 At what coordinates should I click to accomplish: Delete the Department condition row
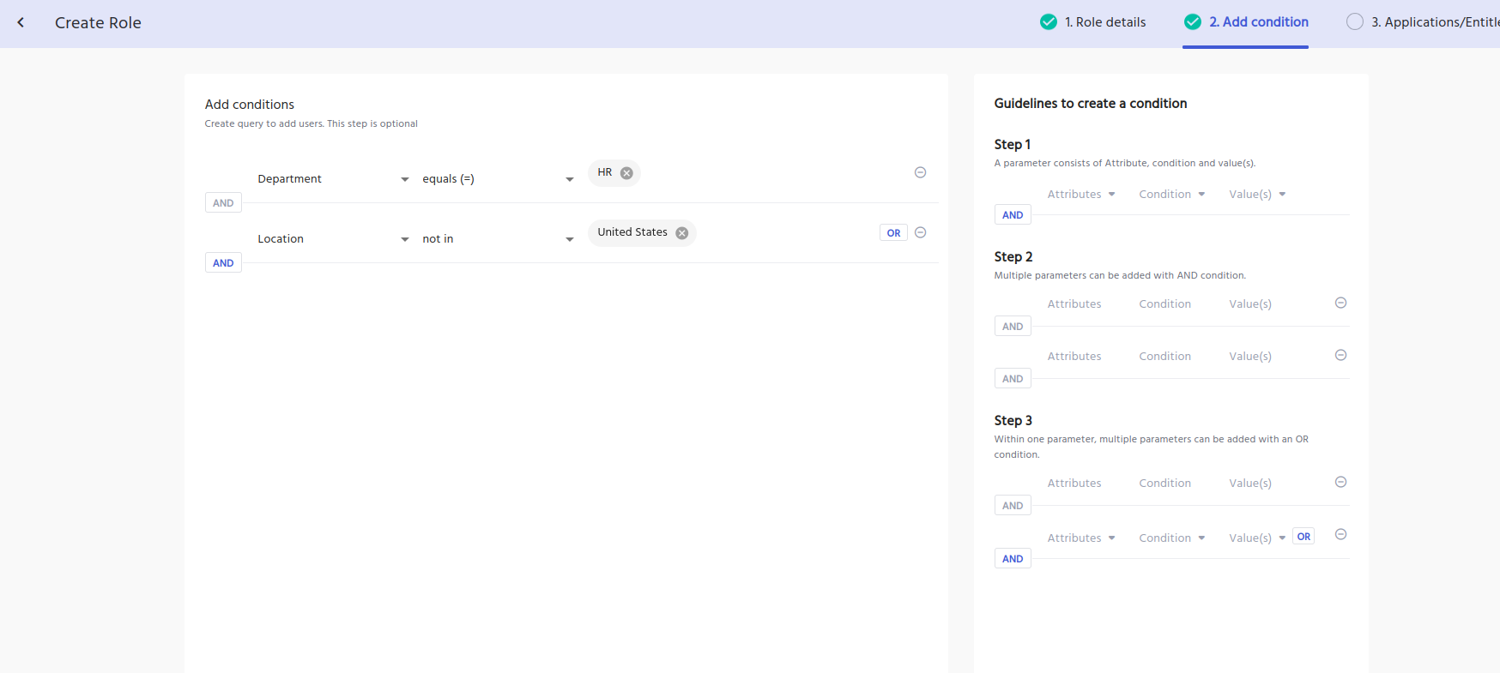(920, 172)
